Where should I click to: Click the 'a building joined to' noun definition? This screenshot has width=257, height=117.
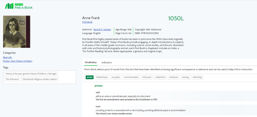(141, 110)
